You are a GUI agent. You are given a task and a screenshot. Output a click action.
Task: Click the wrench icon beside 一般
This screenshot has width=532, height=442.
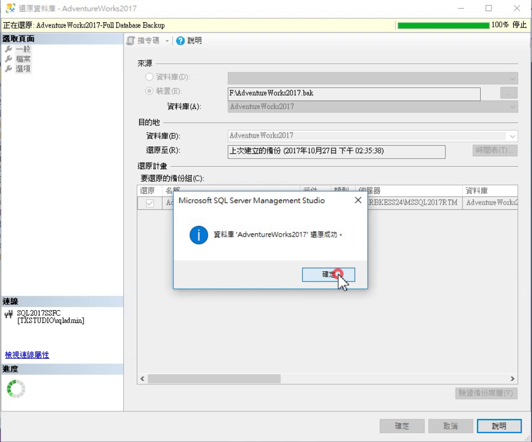click(9, 49)
